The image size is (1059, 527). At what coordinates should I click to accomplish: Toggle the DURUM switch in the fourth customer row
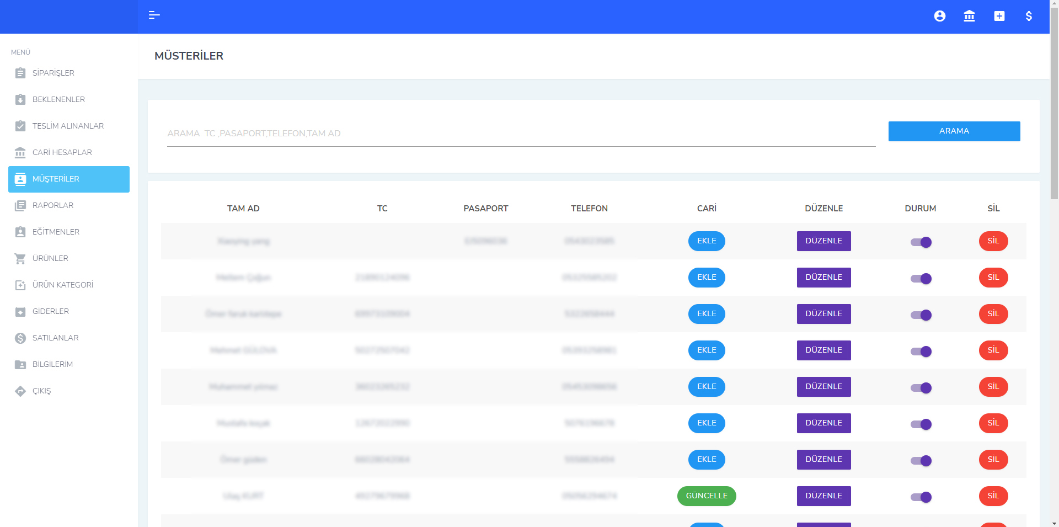(x=921, y=351)
